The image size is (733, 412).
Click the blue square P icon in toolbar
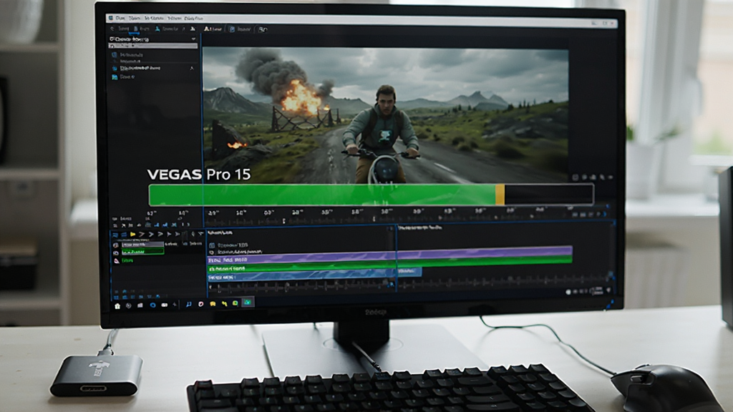[232, 29]
